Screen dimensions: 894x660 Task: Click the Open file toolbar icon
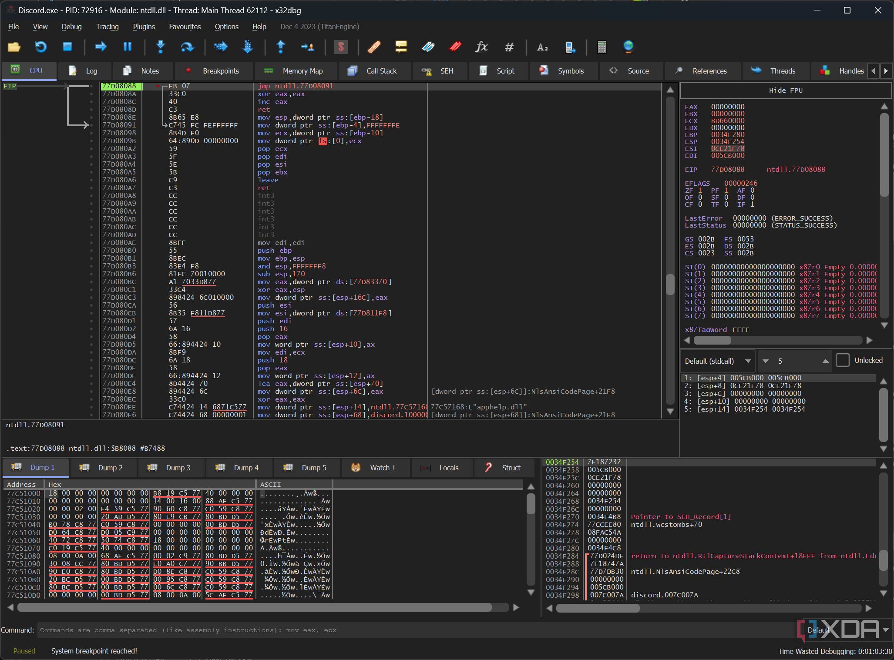(x=14, y=47)
